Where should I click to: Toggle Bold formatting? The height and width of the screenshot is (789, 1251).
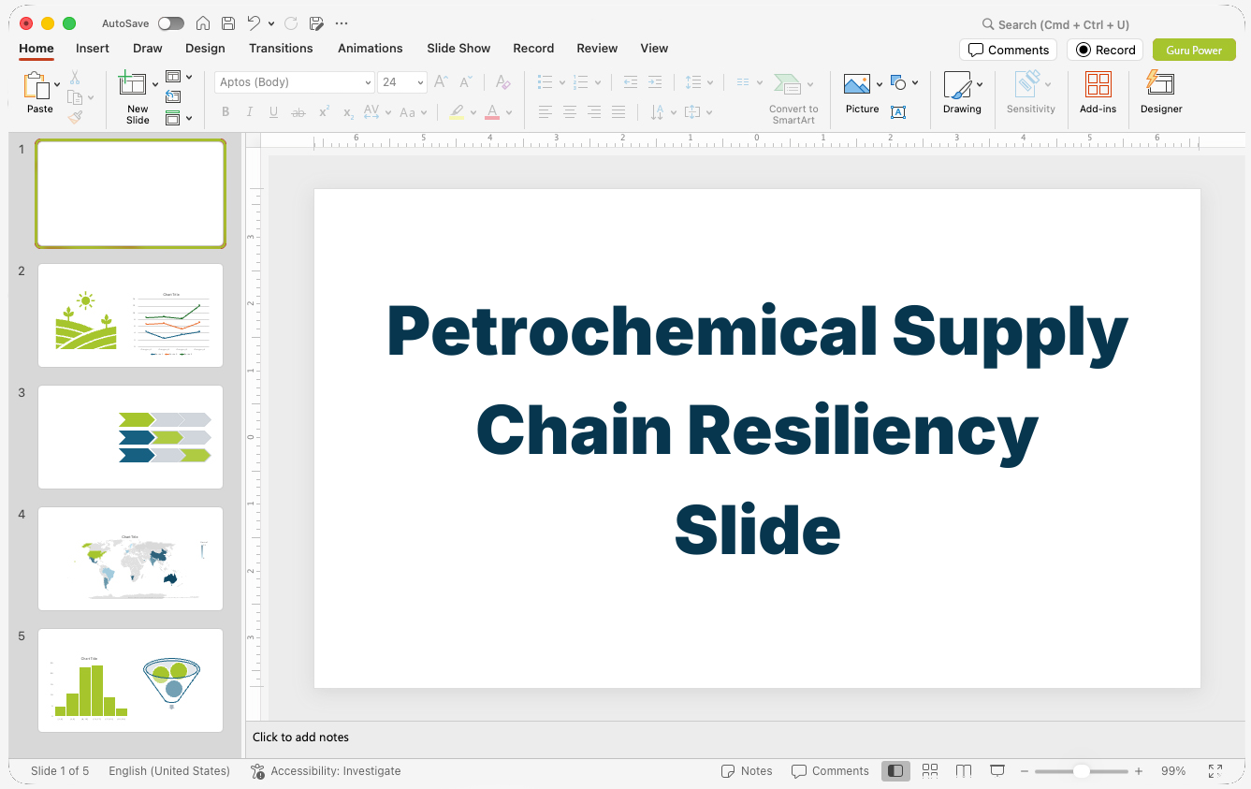[225, 112]
